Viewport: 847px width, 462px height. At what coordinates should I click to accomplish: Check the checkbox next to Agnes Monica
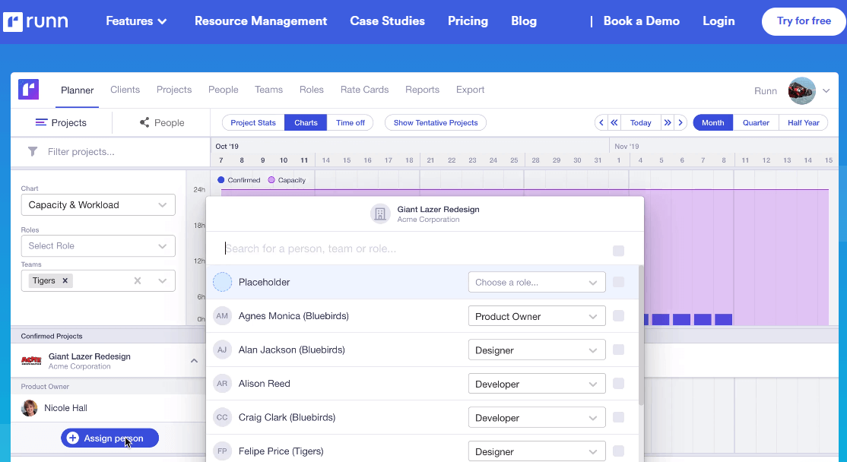(618, 315)
